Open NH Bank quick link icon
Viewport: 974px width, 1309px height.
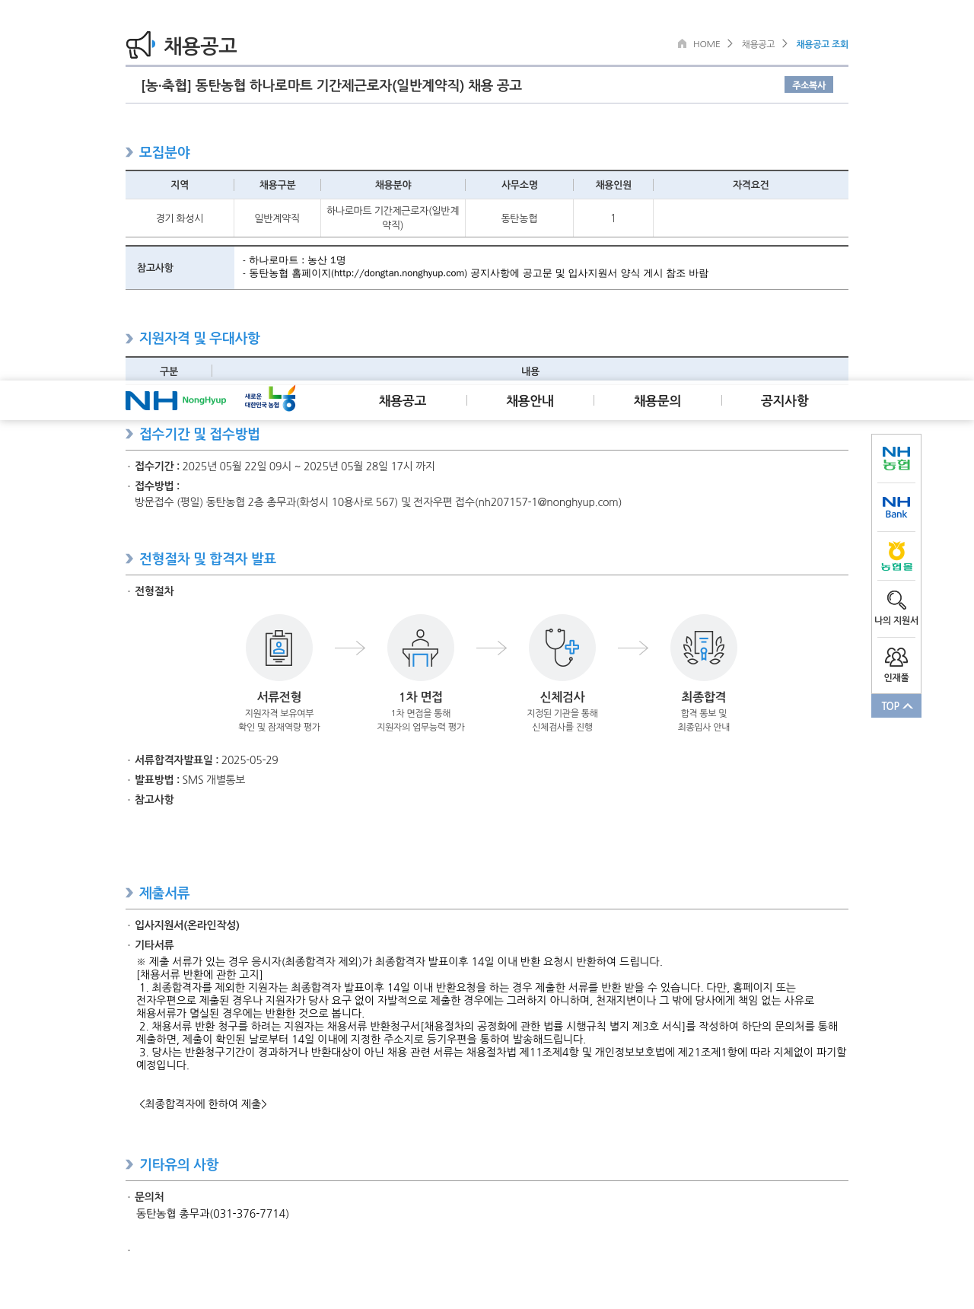pos(896,508)
